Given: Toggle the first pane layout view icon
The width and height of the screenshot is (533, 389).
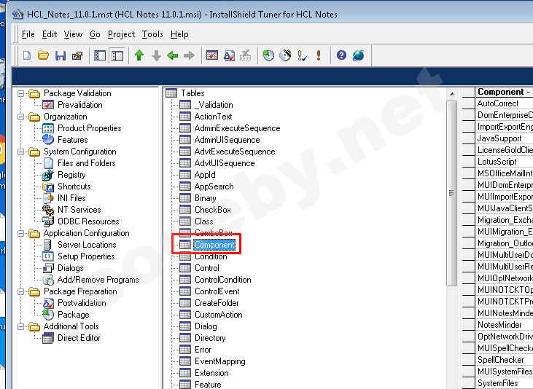Looking at the screenshot, I should click(100, 55).
